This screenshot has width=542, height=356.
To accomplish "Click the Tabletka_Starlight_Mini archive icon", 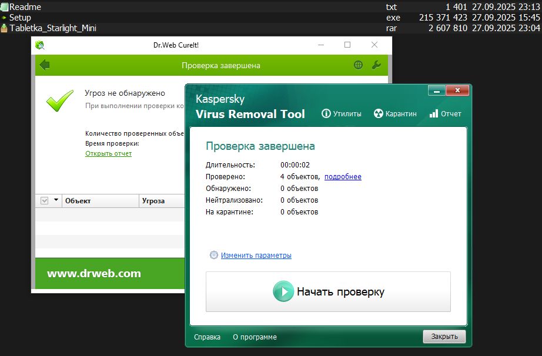I will coord(4,28).
